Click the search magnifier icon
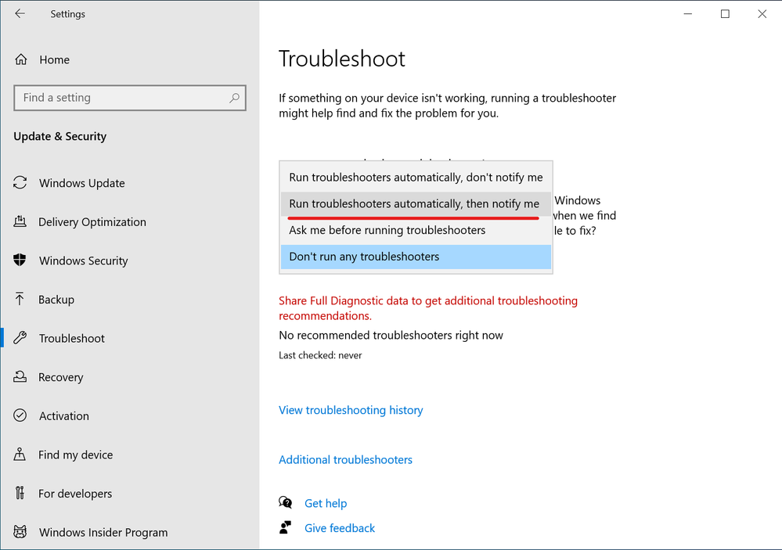782x550 pixels. point(234,98)
